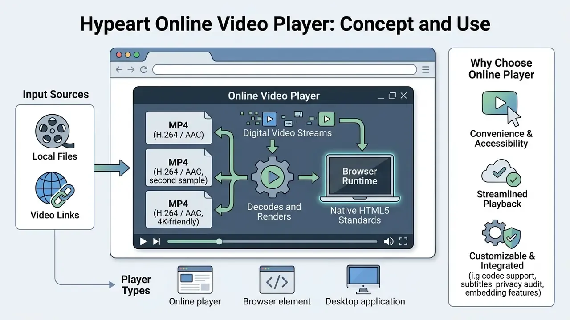Click the browser address bar
The height and width of the screenshot is (320, 570).
[285, 70]
